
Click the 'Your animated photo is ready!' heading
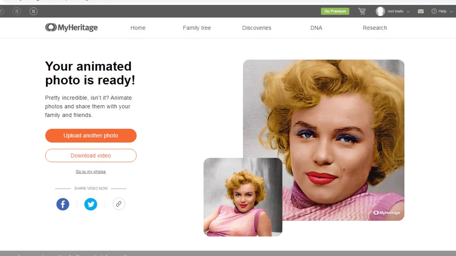[x=90, y=73]
